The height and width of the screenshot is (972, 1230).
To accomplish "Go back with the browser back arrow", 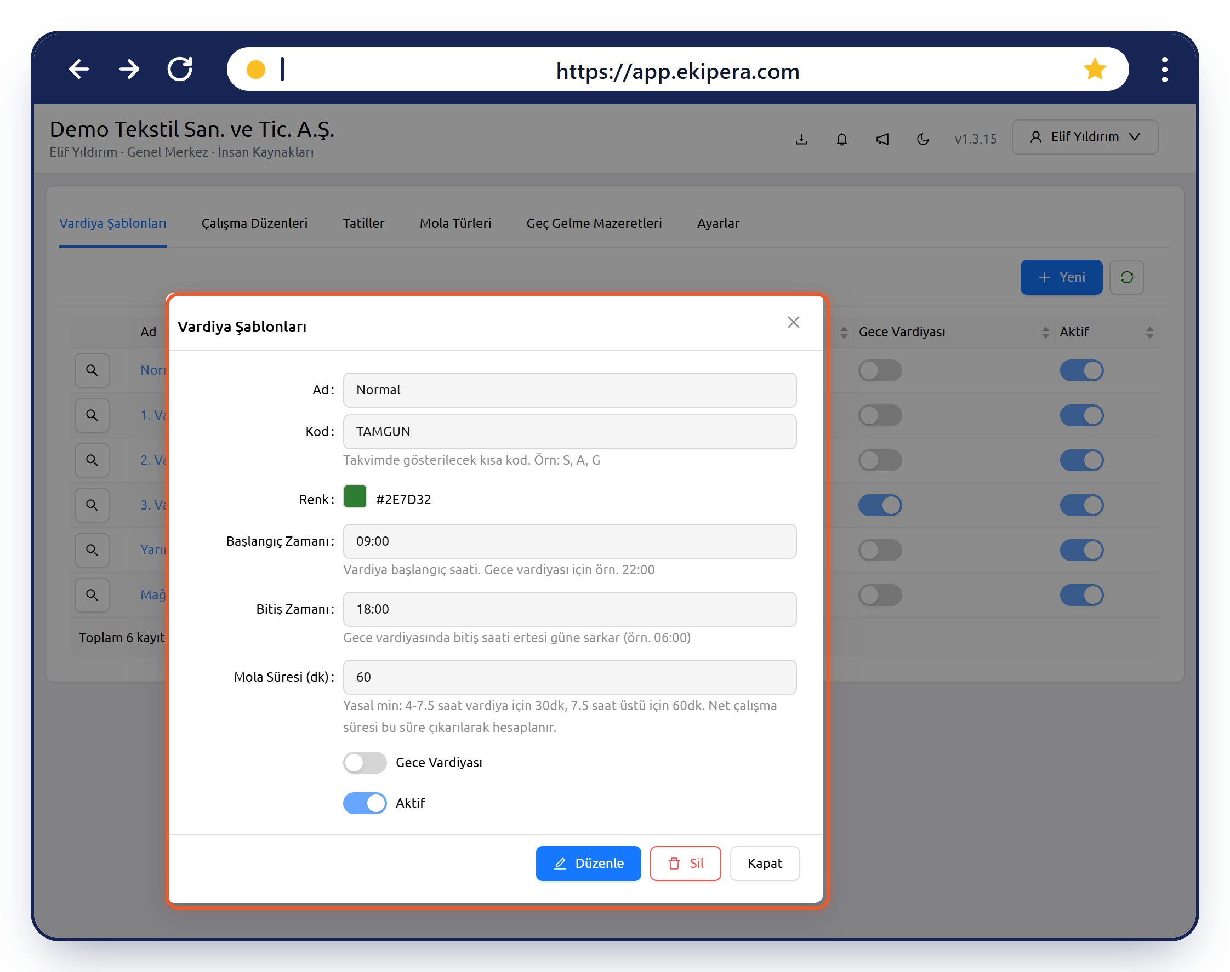I will (78, 70).
